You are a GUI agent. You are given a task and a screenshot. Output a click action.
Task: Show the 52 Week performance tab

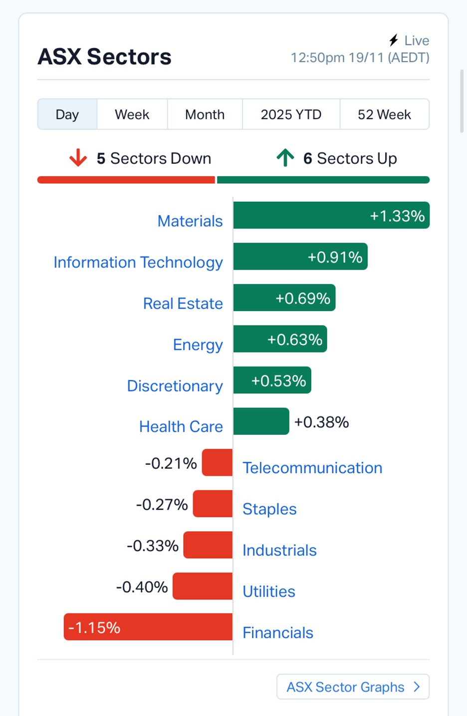(x=384, y=114)
